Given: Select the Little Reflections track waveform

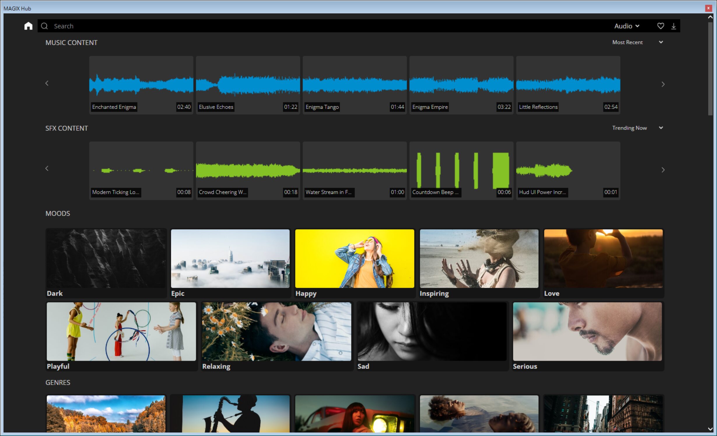Looking at the screenshot, I should [x=568, y=85].
